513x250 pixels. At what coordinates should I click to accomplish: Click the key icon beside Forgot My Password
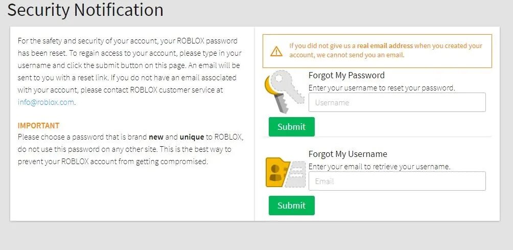[x=280, y=91]
